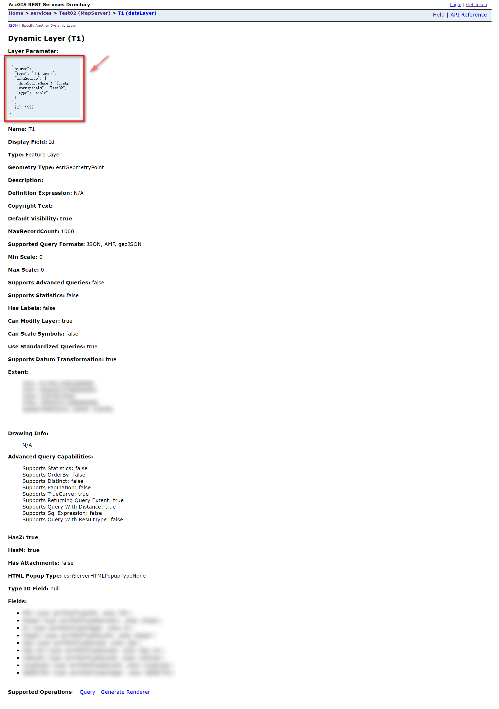Go to Home breadcrumb
Viewport: 499px width, 709px height.
click(16, 13)
